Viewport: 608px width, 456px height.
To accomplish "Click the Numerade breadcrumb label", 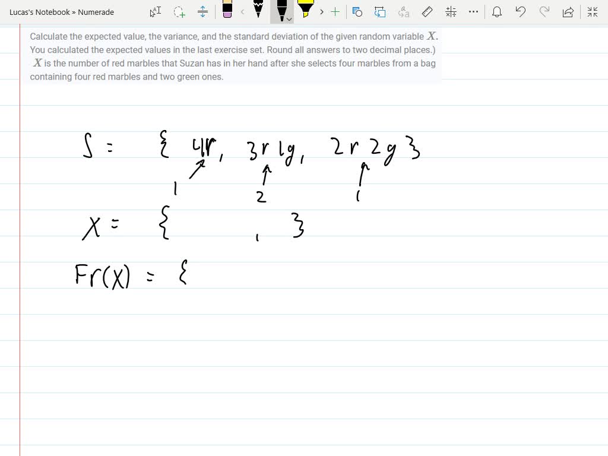I will [x=95, y=12].
